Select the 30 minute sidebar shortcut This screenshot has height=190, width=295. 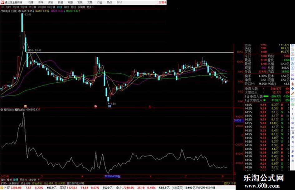[x=293, y=123]
